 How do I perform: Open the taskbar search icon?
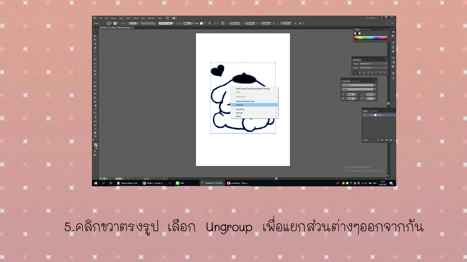(x=103, y=183)
